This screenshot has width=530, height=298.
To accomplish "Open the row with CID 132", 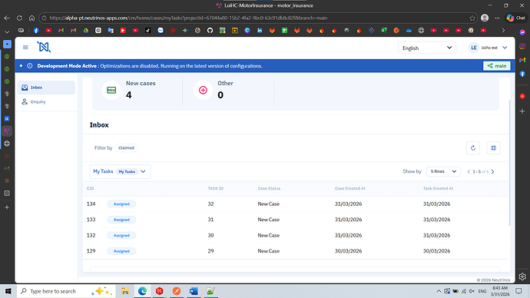I will point(295,235).
